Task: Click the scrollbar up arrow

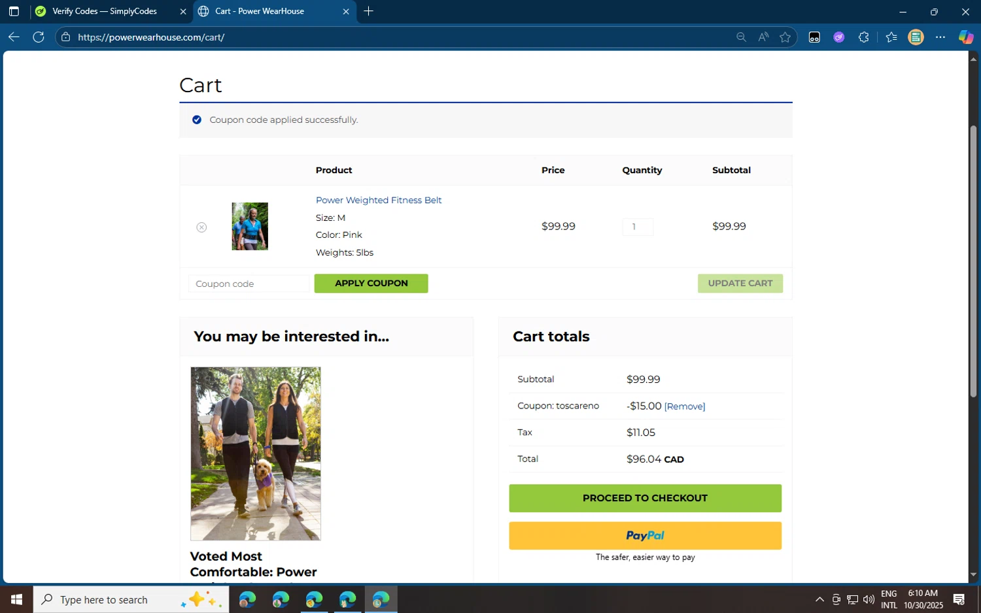Action: 973,59
